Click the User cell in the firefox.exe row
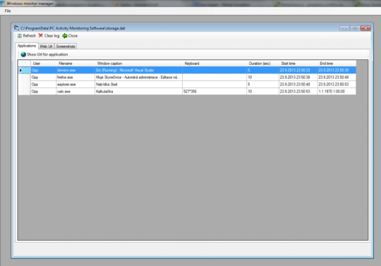 (43, 77)
